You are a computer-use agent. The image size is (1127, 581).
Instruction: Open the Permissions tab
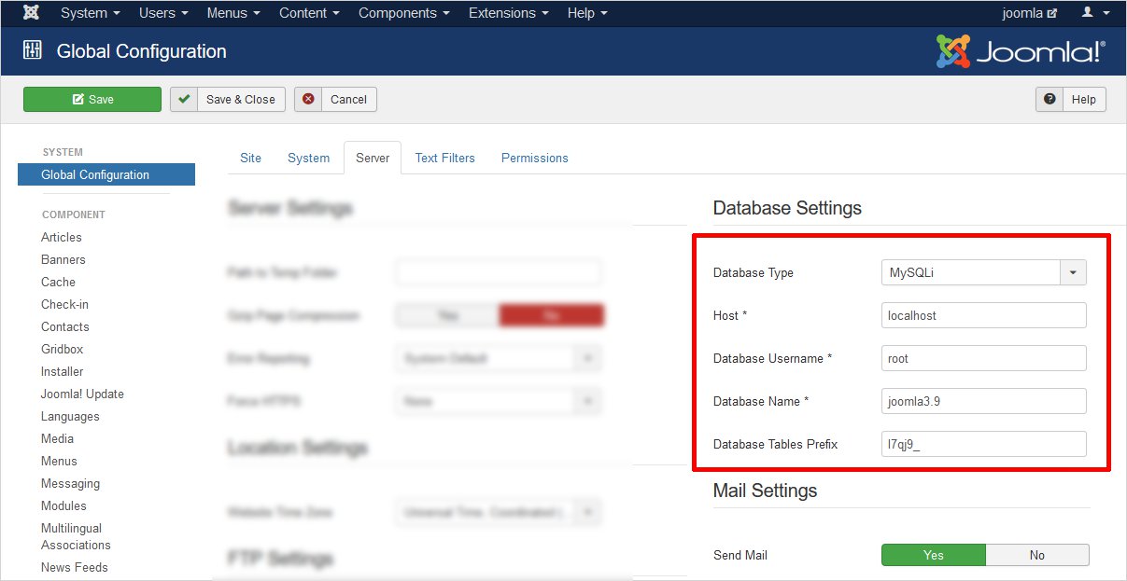(534, 158)
